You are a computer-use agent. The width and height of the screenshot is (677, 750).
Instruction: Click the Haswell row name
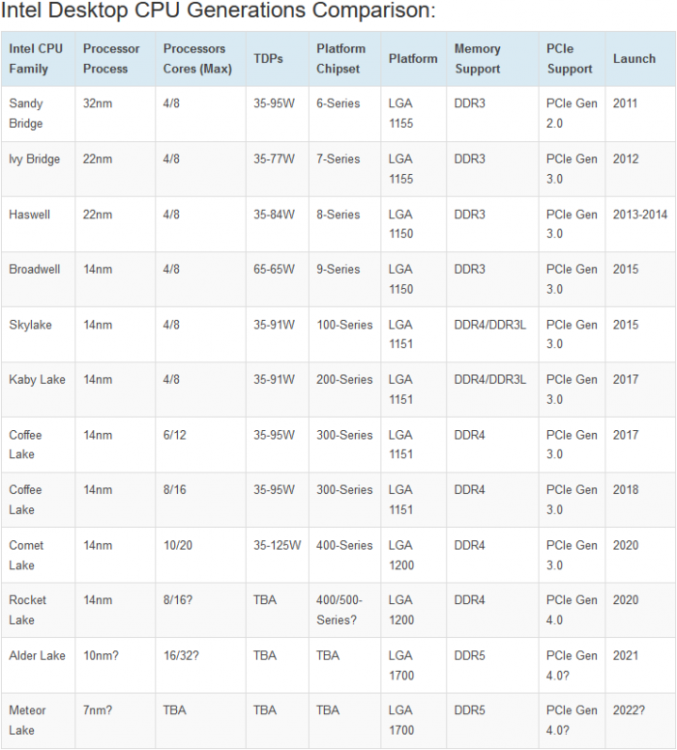point(29,215)
